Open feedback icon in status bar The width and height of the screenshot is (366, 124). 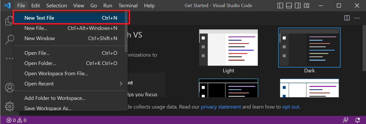click(345, 120)
